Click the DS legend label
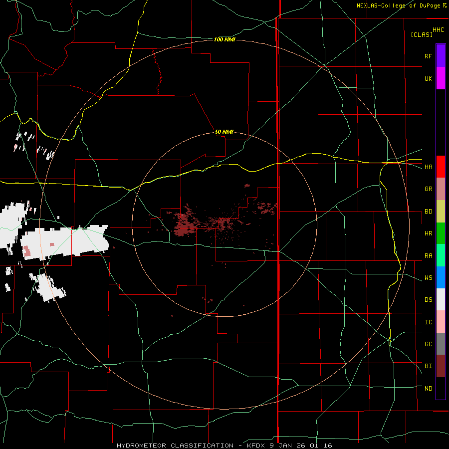 click(x=428, y=300)
